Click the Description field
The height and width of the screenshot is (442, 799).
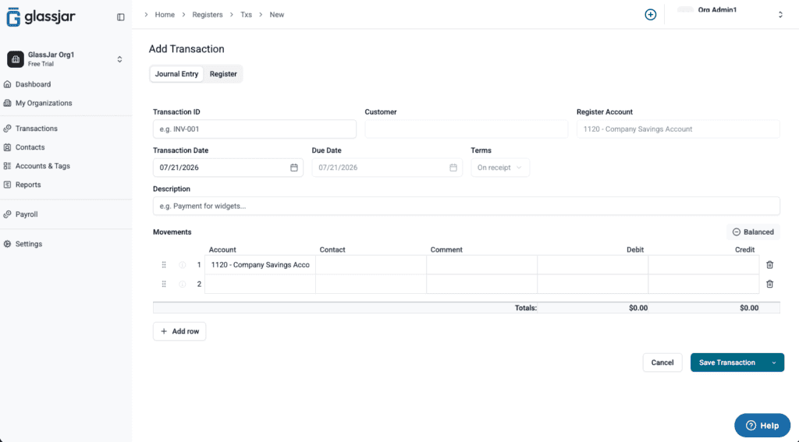click(467, 207)
